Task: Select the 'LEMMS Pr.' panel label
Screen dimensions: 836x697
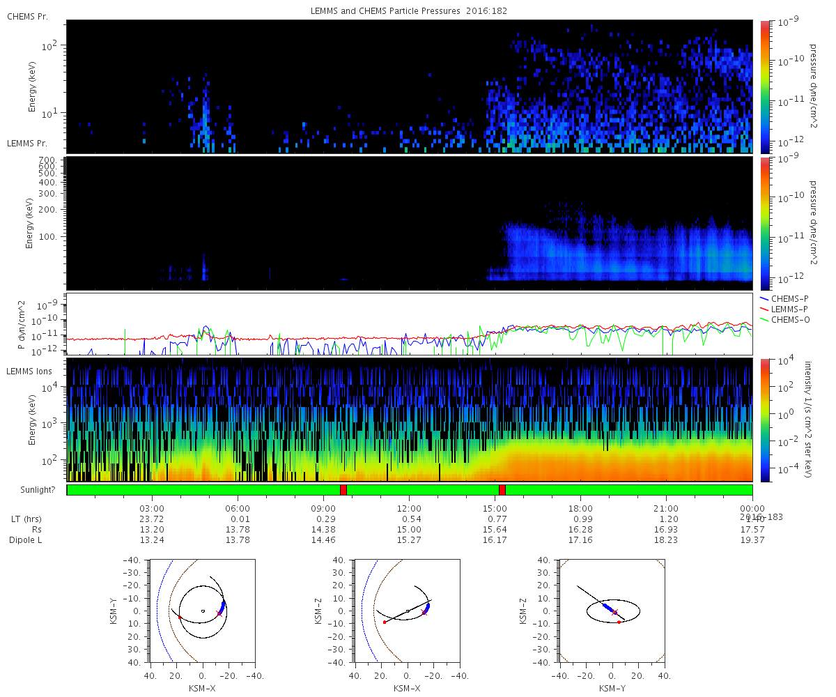Action: tap(27, 143)
